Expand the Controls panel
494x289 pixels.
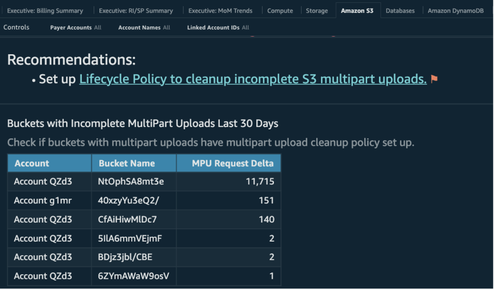(16, 27)
